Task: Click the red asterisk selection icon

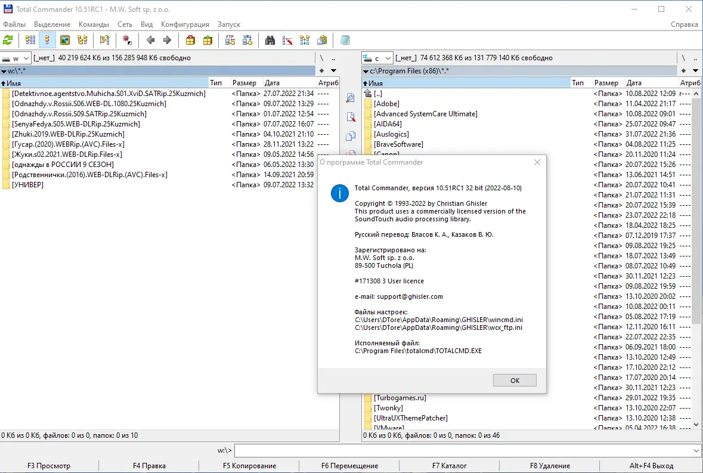Action: click(128, 41)
